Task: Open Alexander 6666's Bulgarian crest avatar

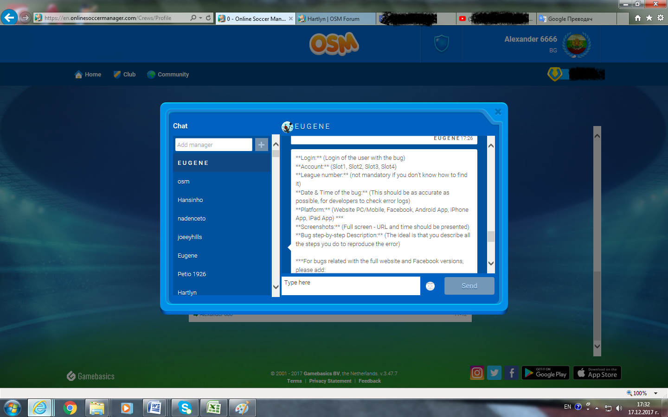Action: click(x=577, y=45)
